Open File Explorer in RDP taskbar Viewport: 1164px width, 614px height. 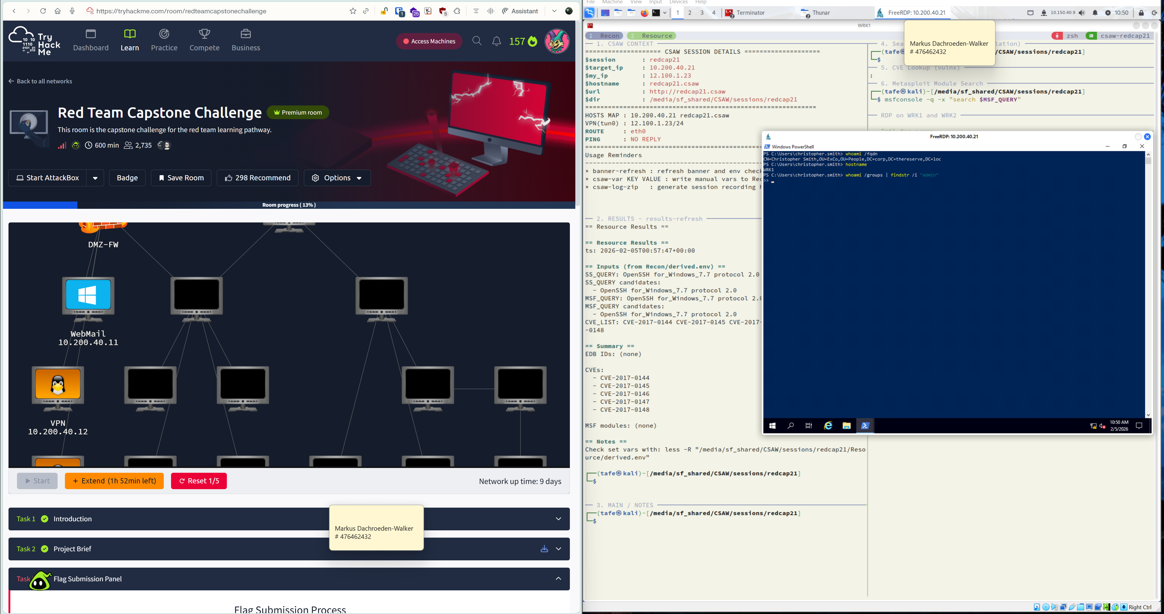click(x=846, y=426)
